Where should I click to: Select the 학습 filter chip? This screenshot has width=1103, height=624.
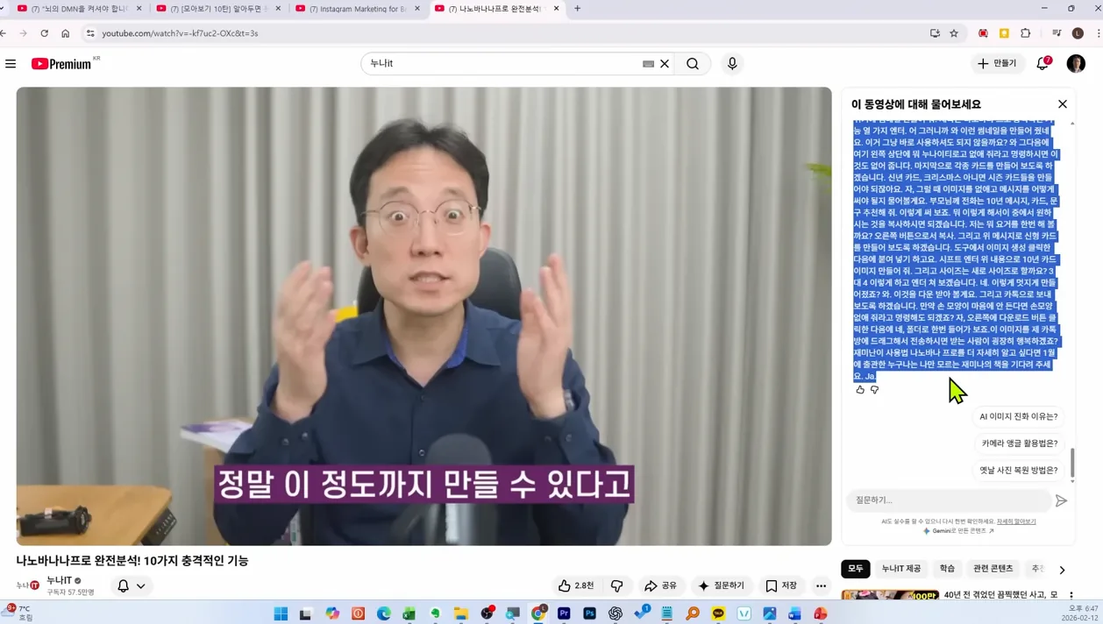tap(947, 569)
